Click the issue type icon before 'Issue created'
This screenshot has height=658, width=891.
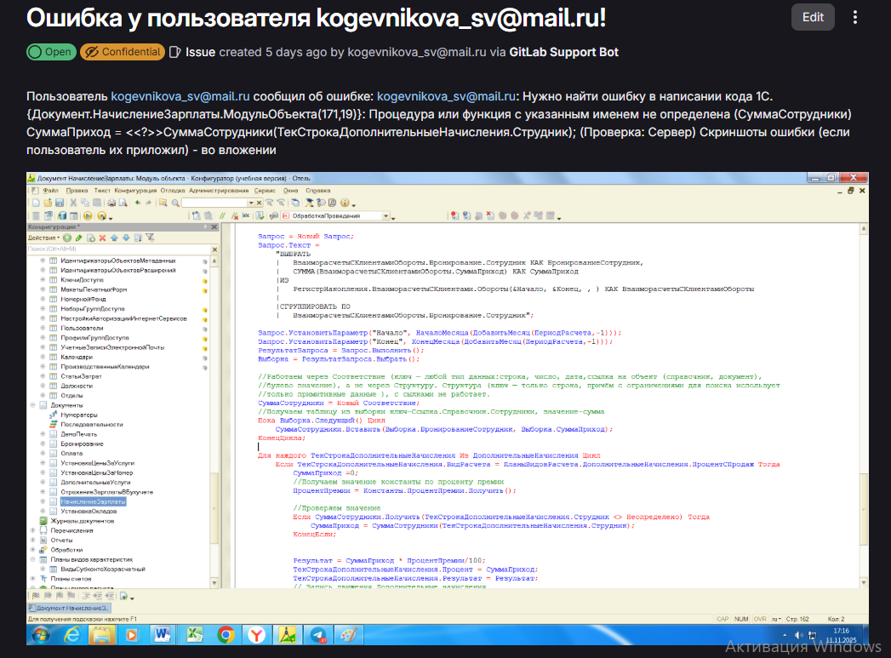pos(175,52)
